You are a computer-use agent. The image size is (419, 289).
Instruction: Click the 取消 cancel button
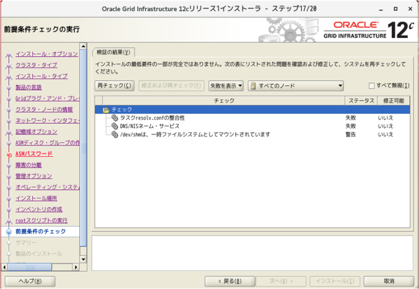(x=389, y=281)
